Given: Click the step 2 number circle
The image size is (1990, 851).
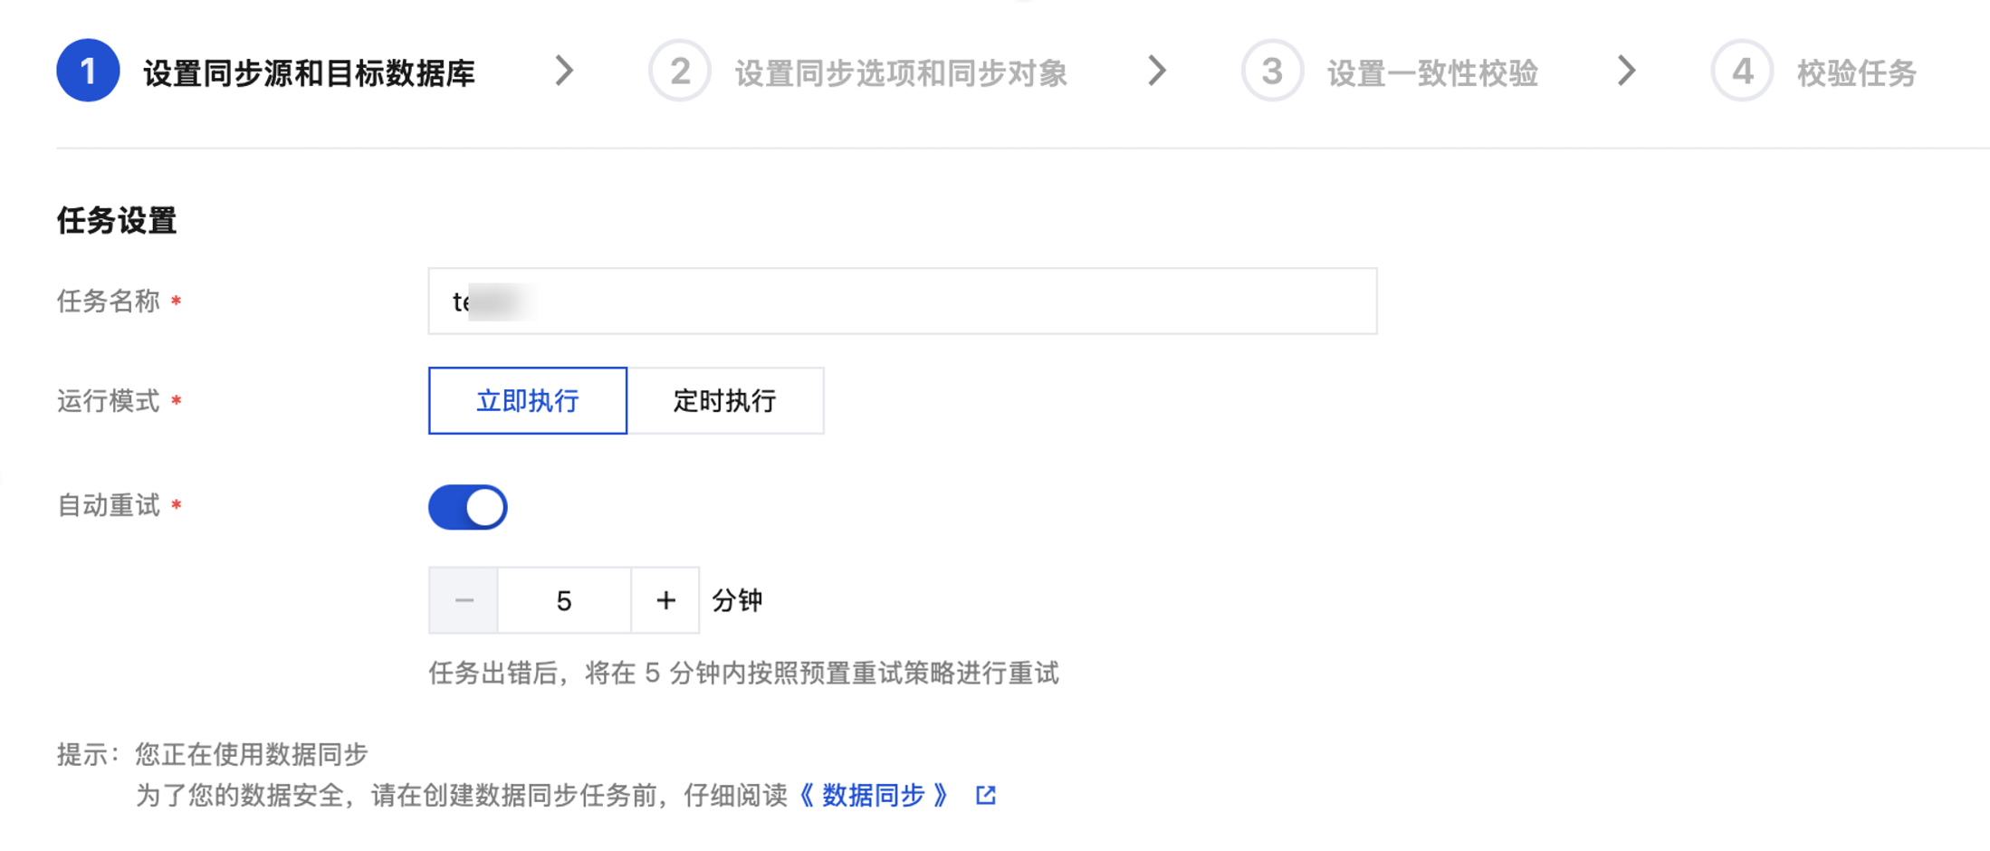Looking at the screenshot, I should pos(679,71).
